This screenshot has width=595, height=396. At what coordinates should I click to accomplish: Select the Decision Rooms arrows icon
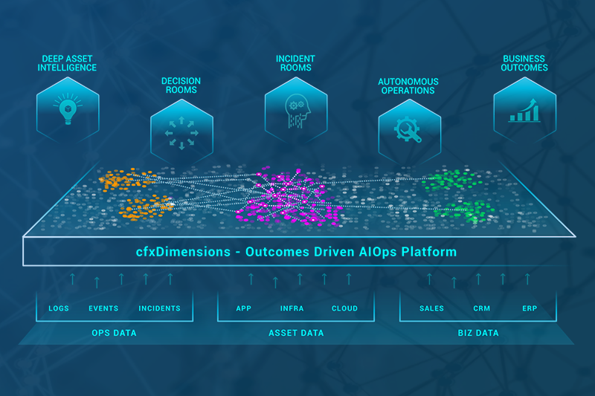pos(182,133)
